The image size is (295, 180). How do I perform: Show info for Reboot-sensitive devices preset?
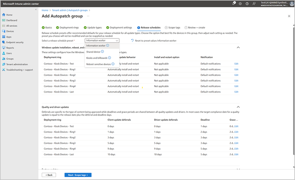pos(113,64)
